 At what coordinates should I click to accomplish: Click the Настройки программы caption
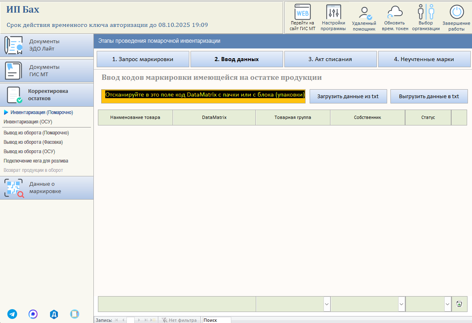click(333, 26)
